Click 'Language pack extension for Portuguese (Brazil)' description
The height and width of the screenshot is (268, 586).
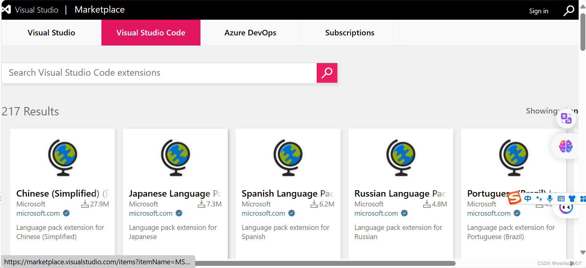coord(511,232)
